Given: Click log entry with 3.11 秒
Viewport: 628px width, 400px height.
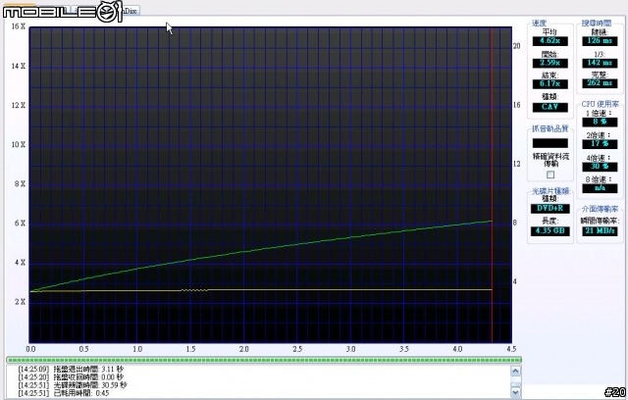Looking at the screenshot, I should coord(71,370).
